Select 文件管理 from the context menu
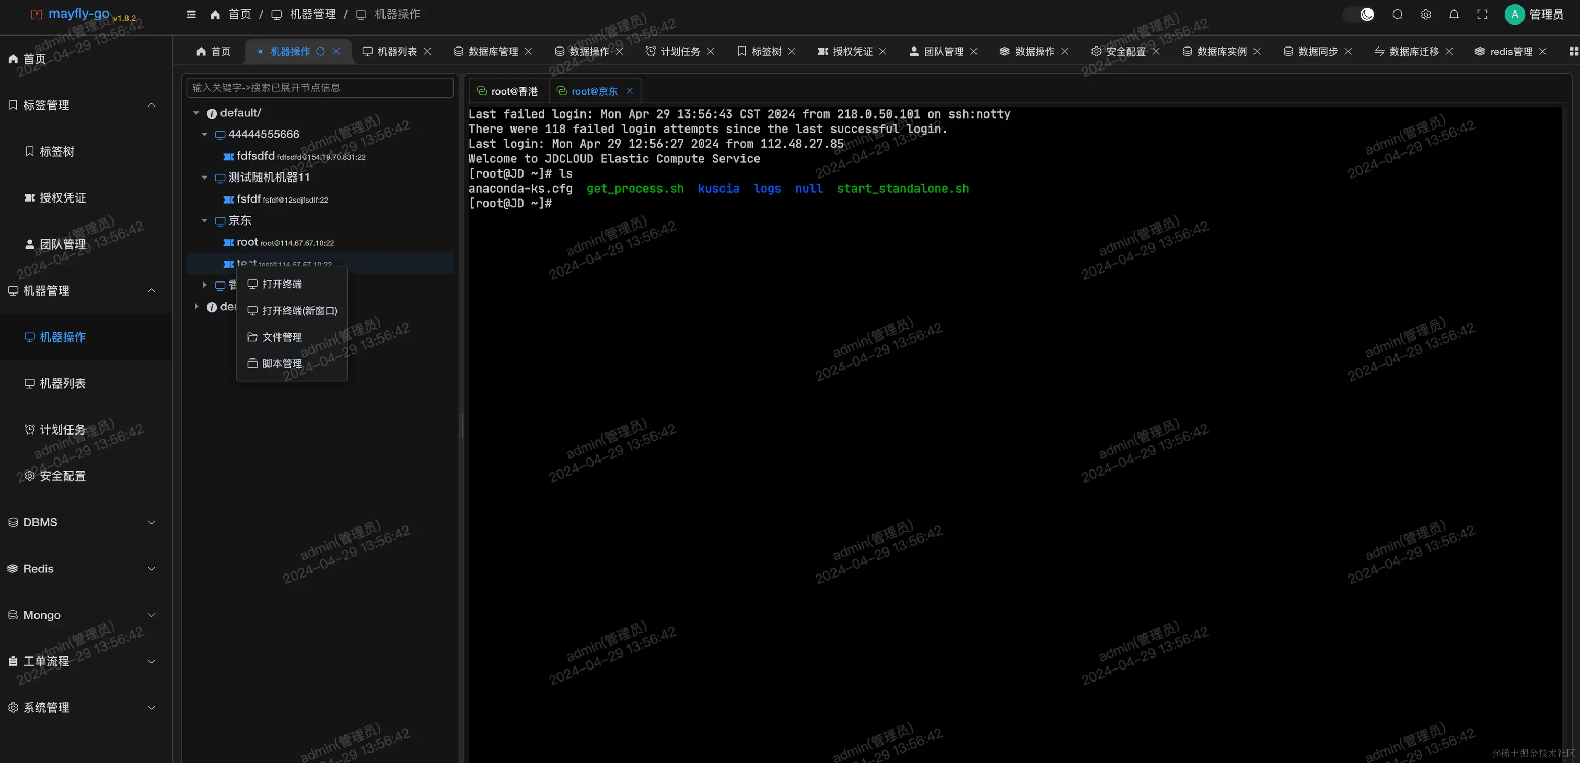This screenshot has width=1580, height=763. (282, 337)
